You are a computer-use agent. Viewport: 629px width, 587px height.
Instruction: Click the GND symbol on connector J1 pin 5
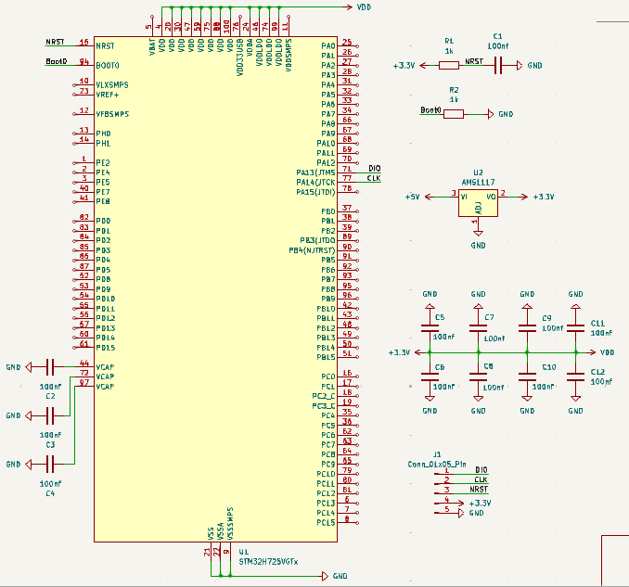(x=471, y=513)
